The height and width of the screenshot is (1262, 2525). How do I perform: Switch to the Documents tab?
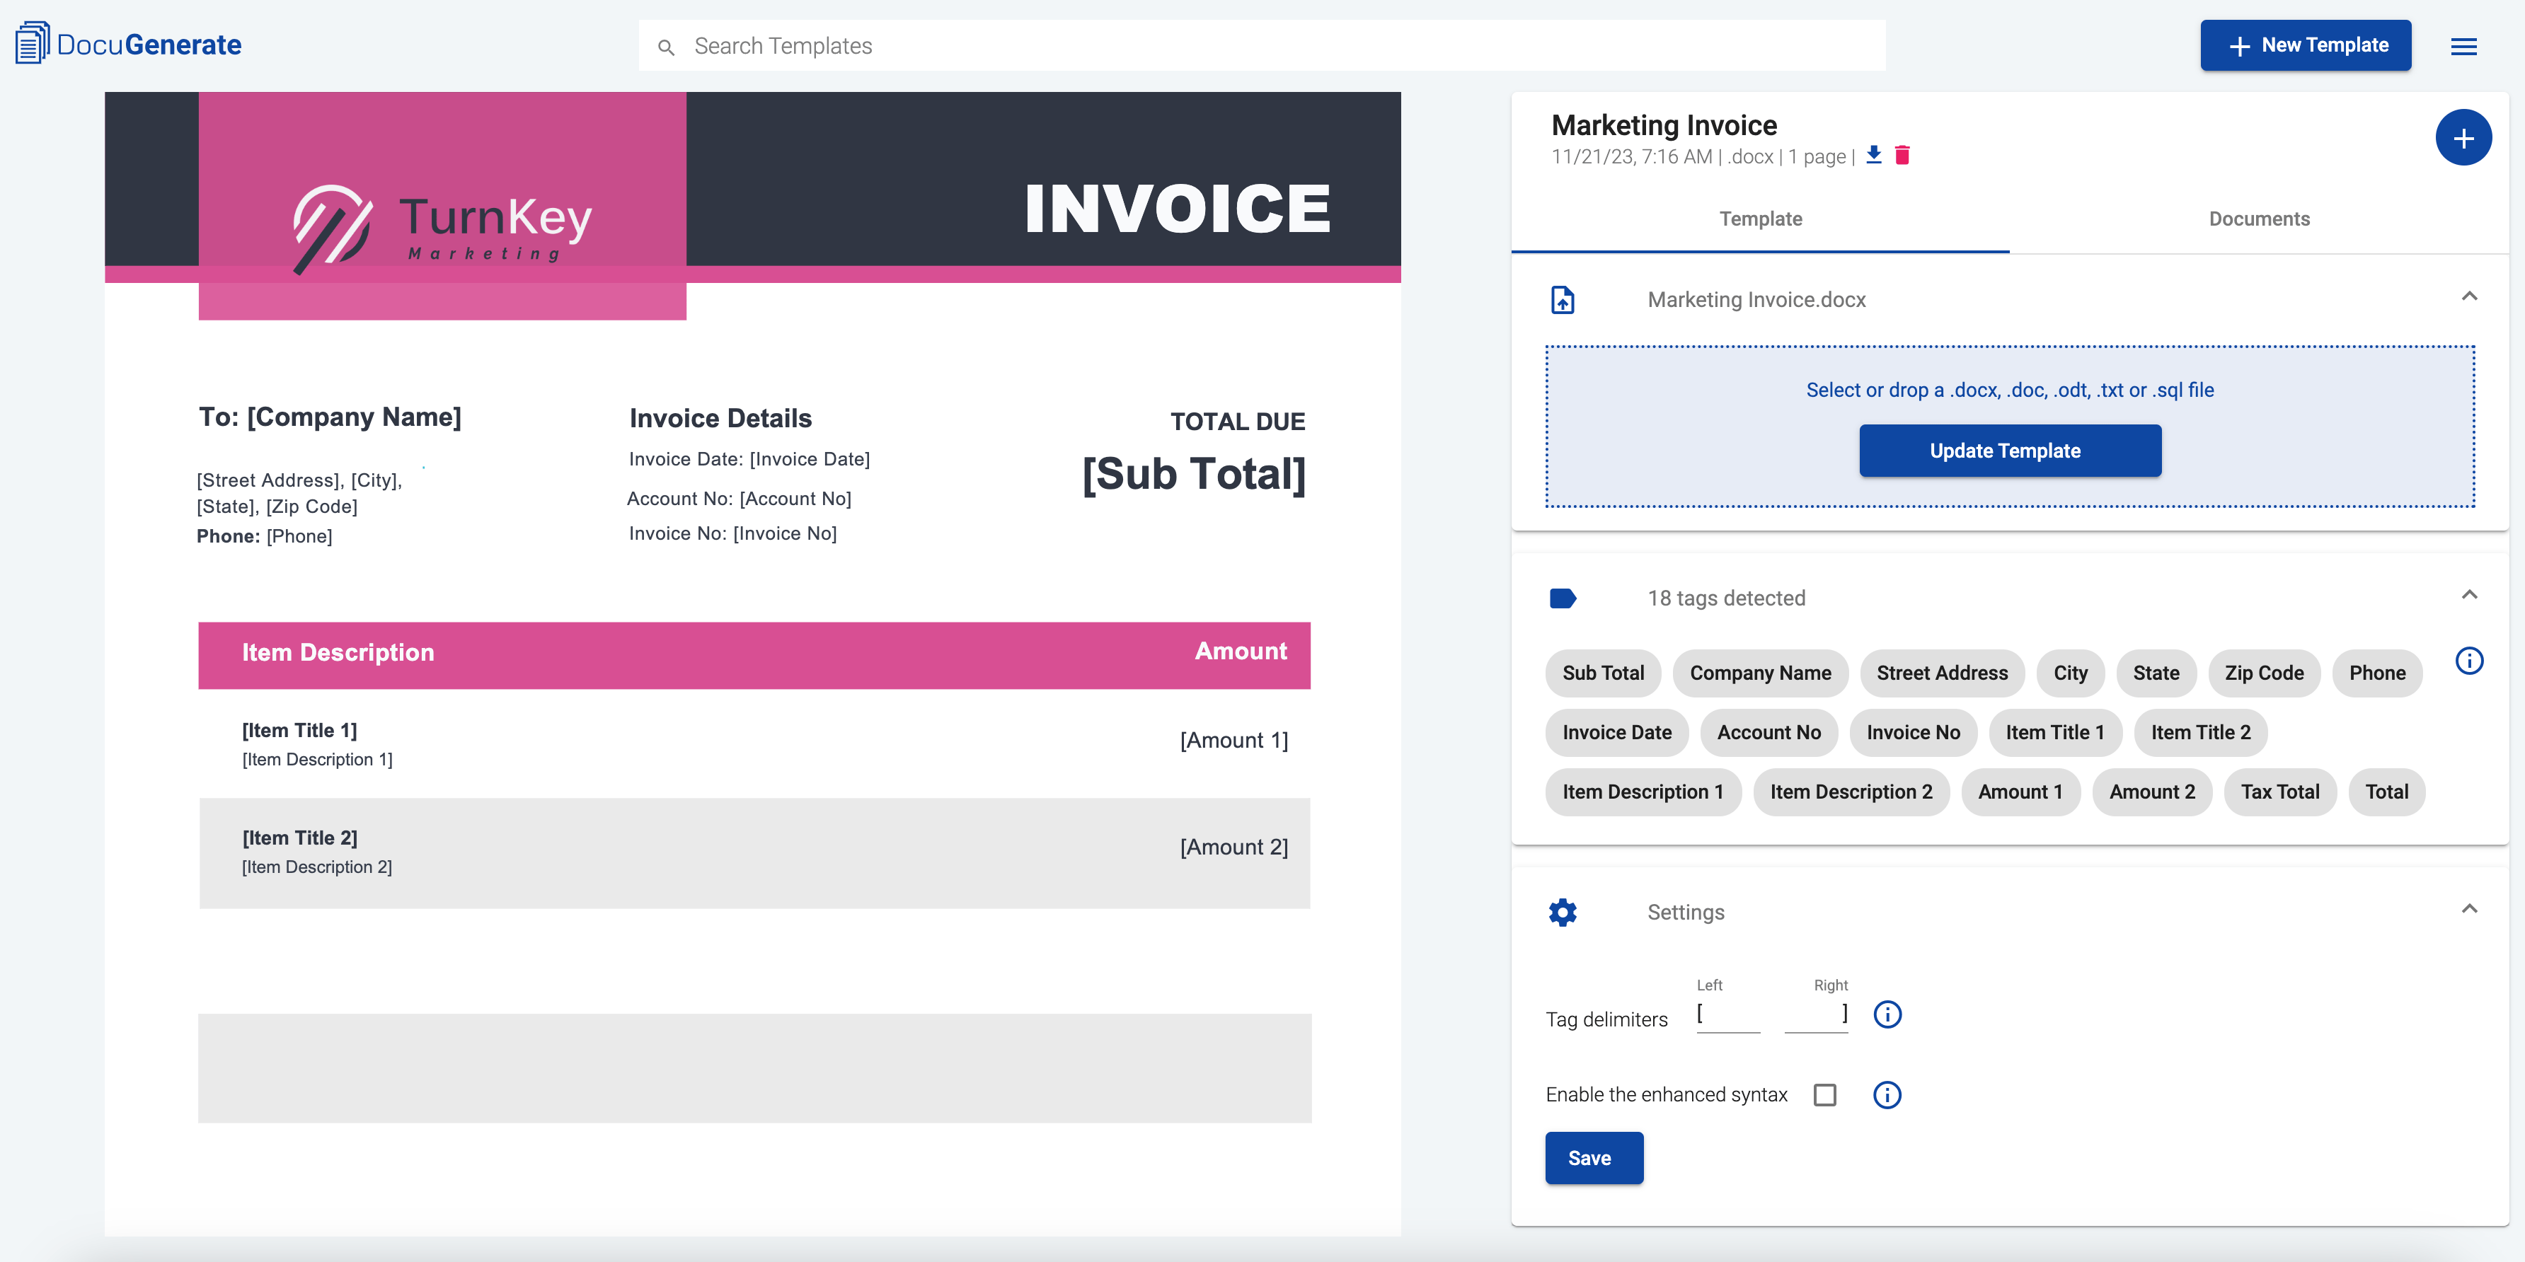(2258, 219)
